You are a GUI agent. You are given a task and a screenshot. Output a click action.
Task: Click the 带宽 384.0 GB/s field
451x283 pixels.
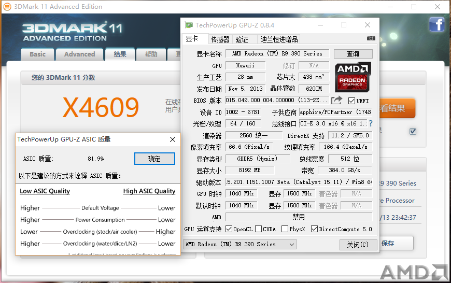(345, 170)
